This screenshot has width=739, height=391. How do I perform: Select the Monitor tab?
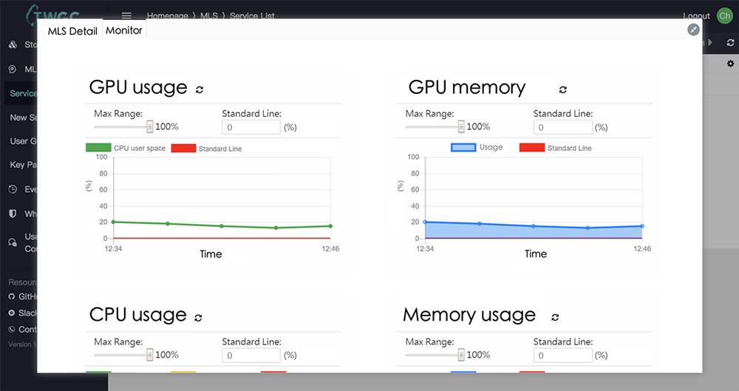coord(124,30)
